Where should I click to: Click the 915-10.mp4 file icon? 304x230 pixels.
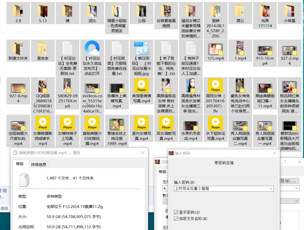(265, 49)
